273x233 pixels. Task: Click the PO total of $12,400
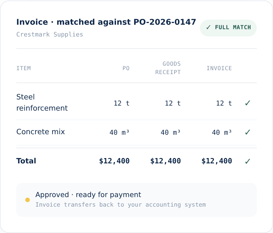[114, 161]
